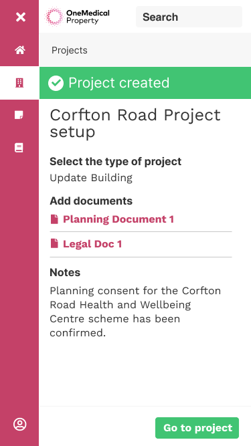Open the sticky note icon in sidebar
The image size is (251, 446).
click(19, 115)
